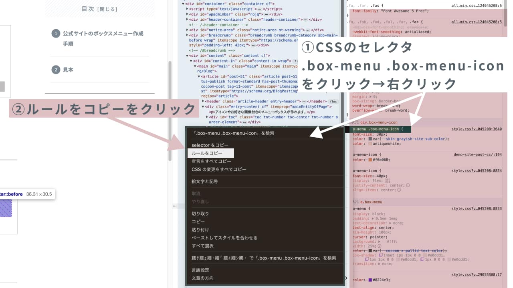Click swatch for --cocoon-x-pallid-text-color

[370, 251]
